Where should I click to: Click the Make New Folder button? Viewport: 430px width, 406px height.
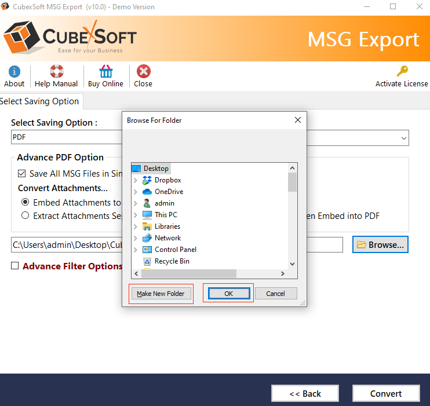click(161, 294)
